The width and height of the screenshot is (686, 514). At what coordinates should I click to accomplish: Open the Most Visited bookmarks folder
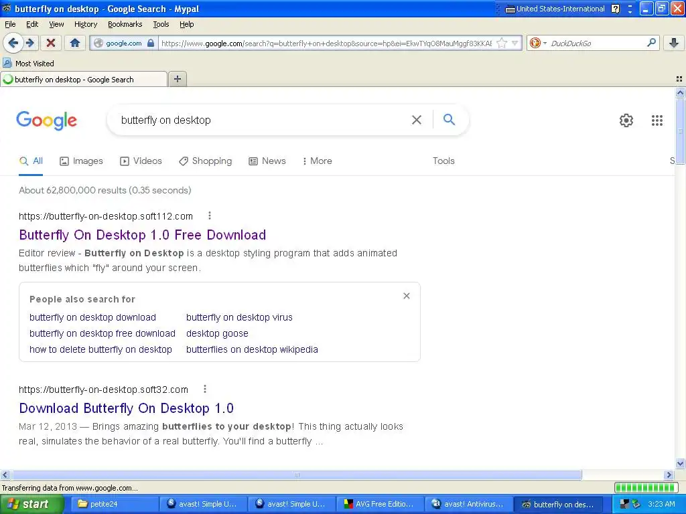point(28,64)
